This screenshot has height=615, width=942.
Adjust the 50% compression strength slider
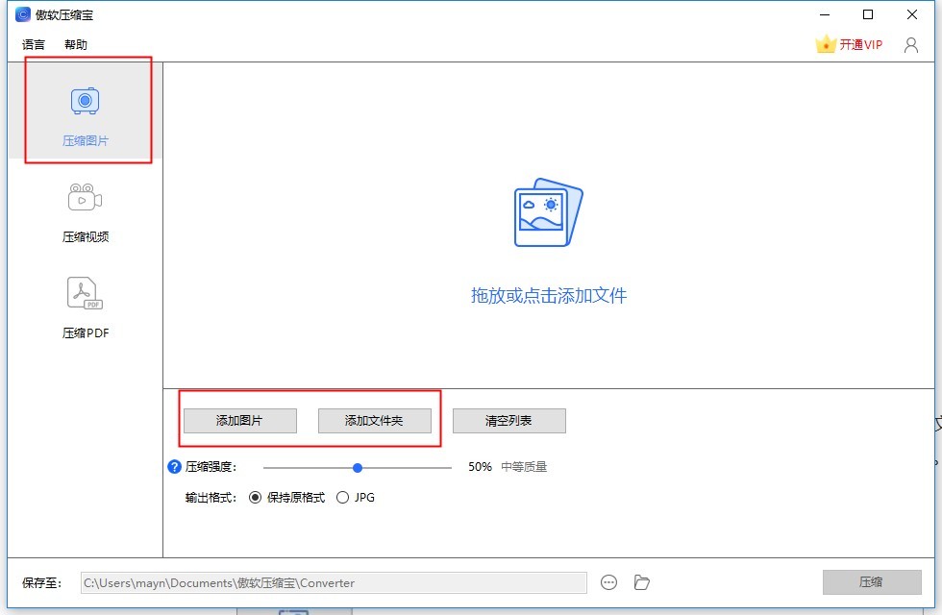(358, 467)
